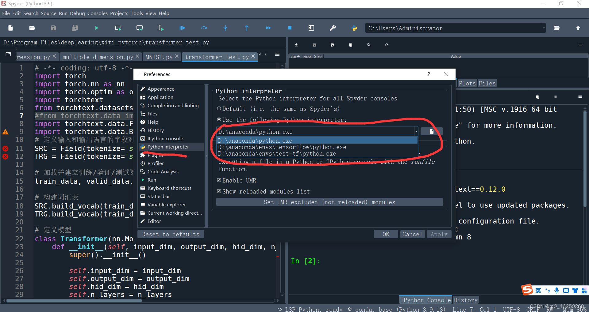Click the Step into debug icon

coord(225,28)
